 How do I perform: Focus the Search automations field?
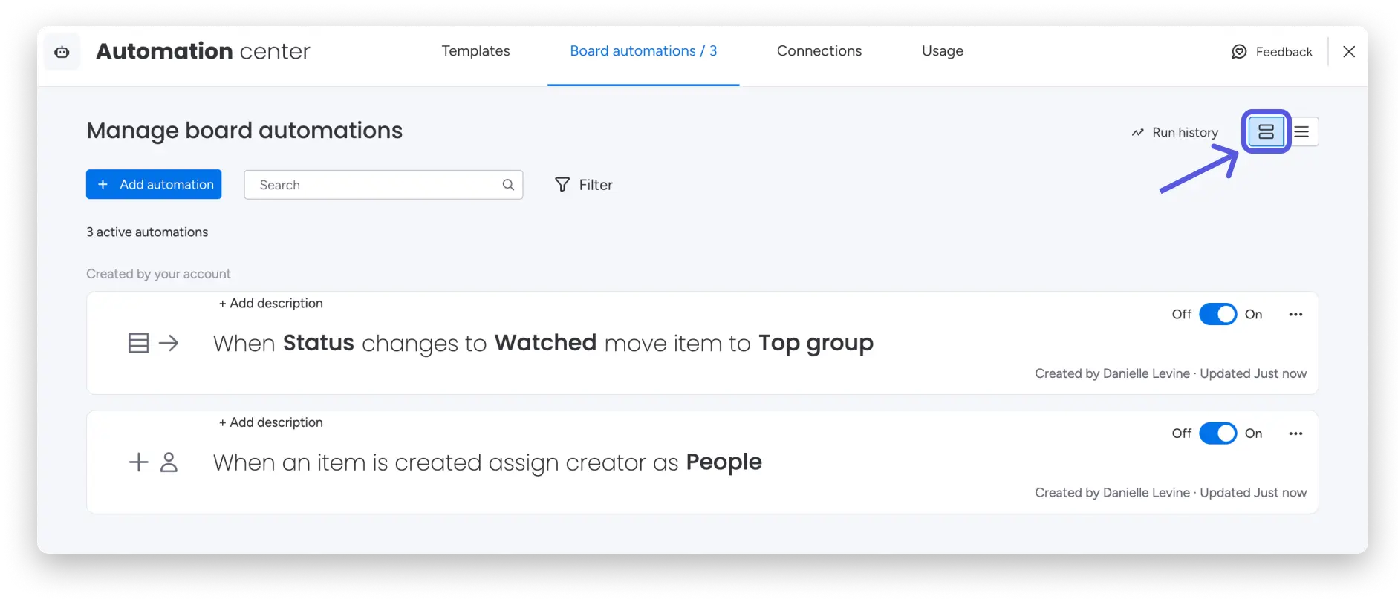pyautogui.click(x=383, y=185)
